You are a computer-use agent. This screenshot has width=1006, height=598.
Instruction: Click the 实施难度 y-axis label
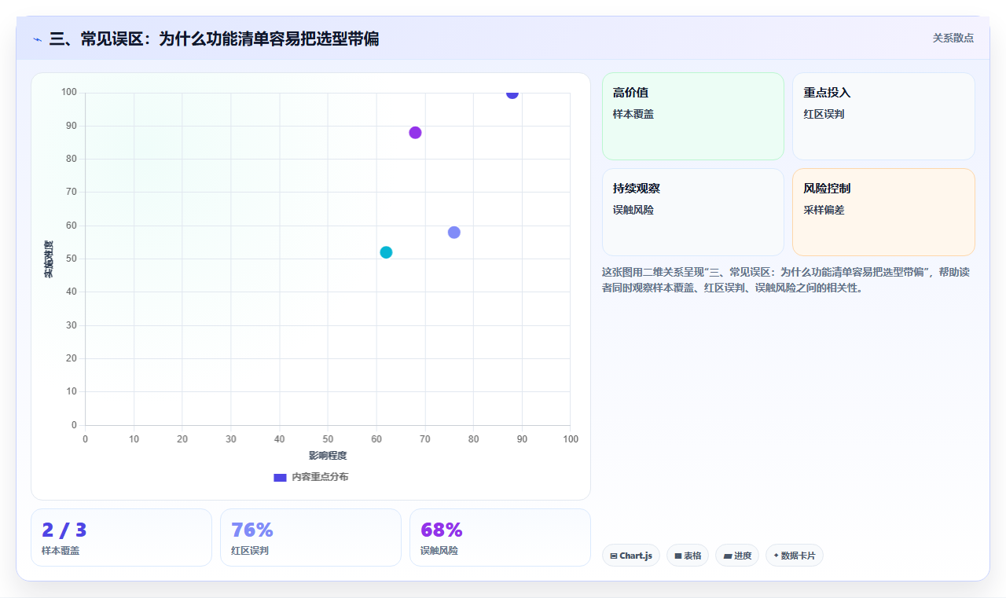(x=49, y=259)
